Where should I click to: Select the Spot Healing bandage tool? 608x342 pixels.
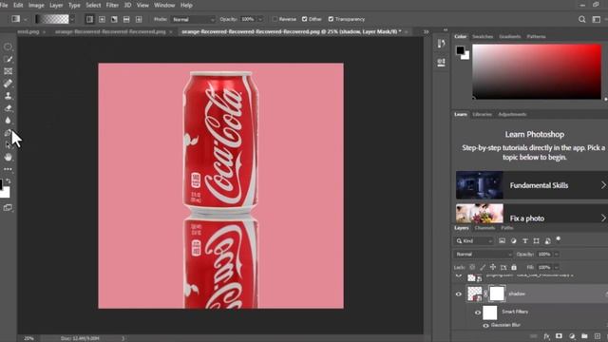8,84
